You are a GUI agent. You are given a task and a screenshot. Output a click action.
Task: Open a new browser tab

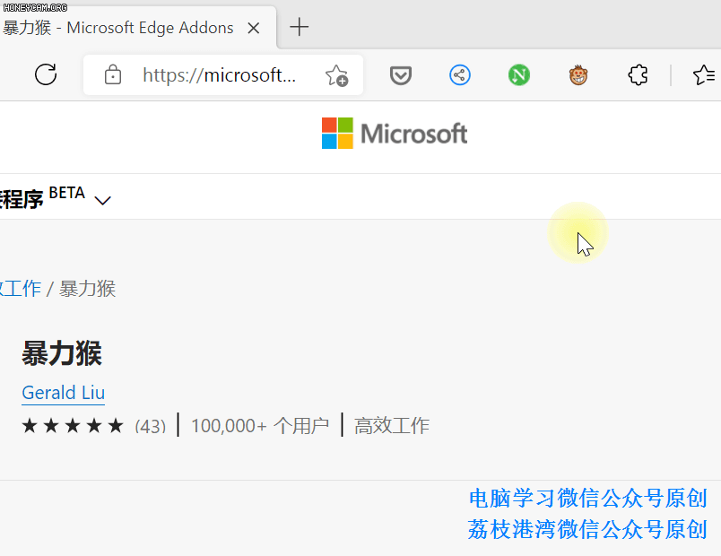coord(300,28)
